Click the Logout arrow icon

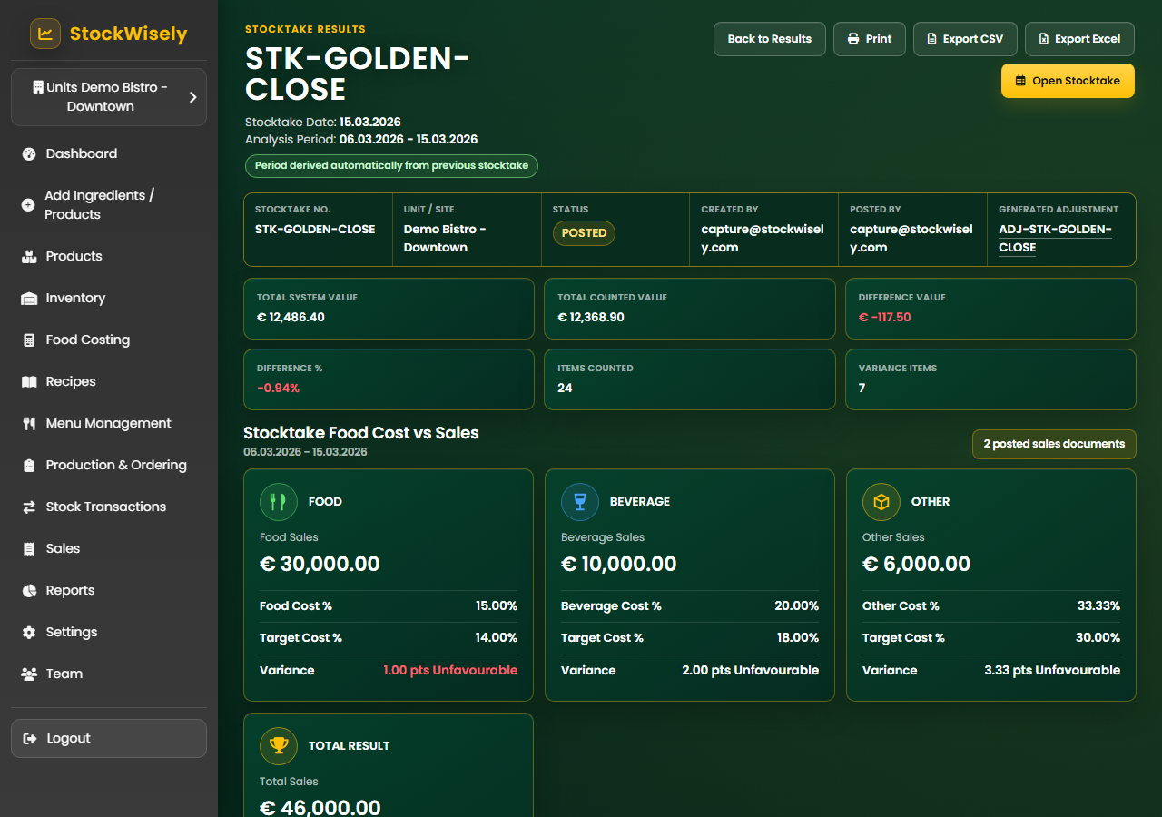30,739
